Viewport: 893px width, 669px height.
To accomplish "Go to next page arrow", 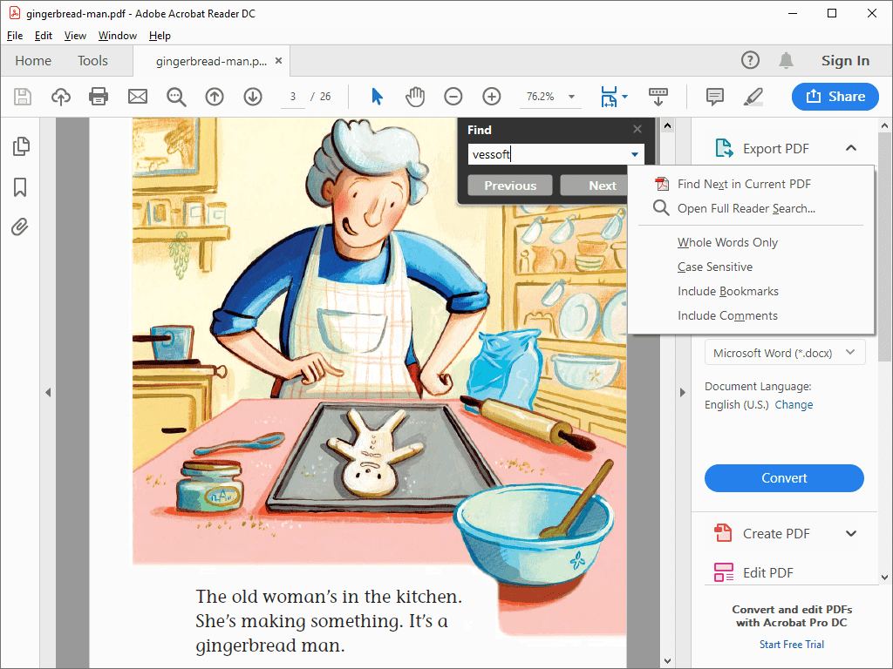I will click(x=253, y=97).
